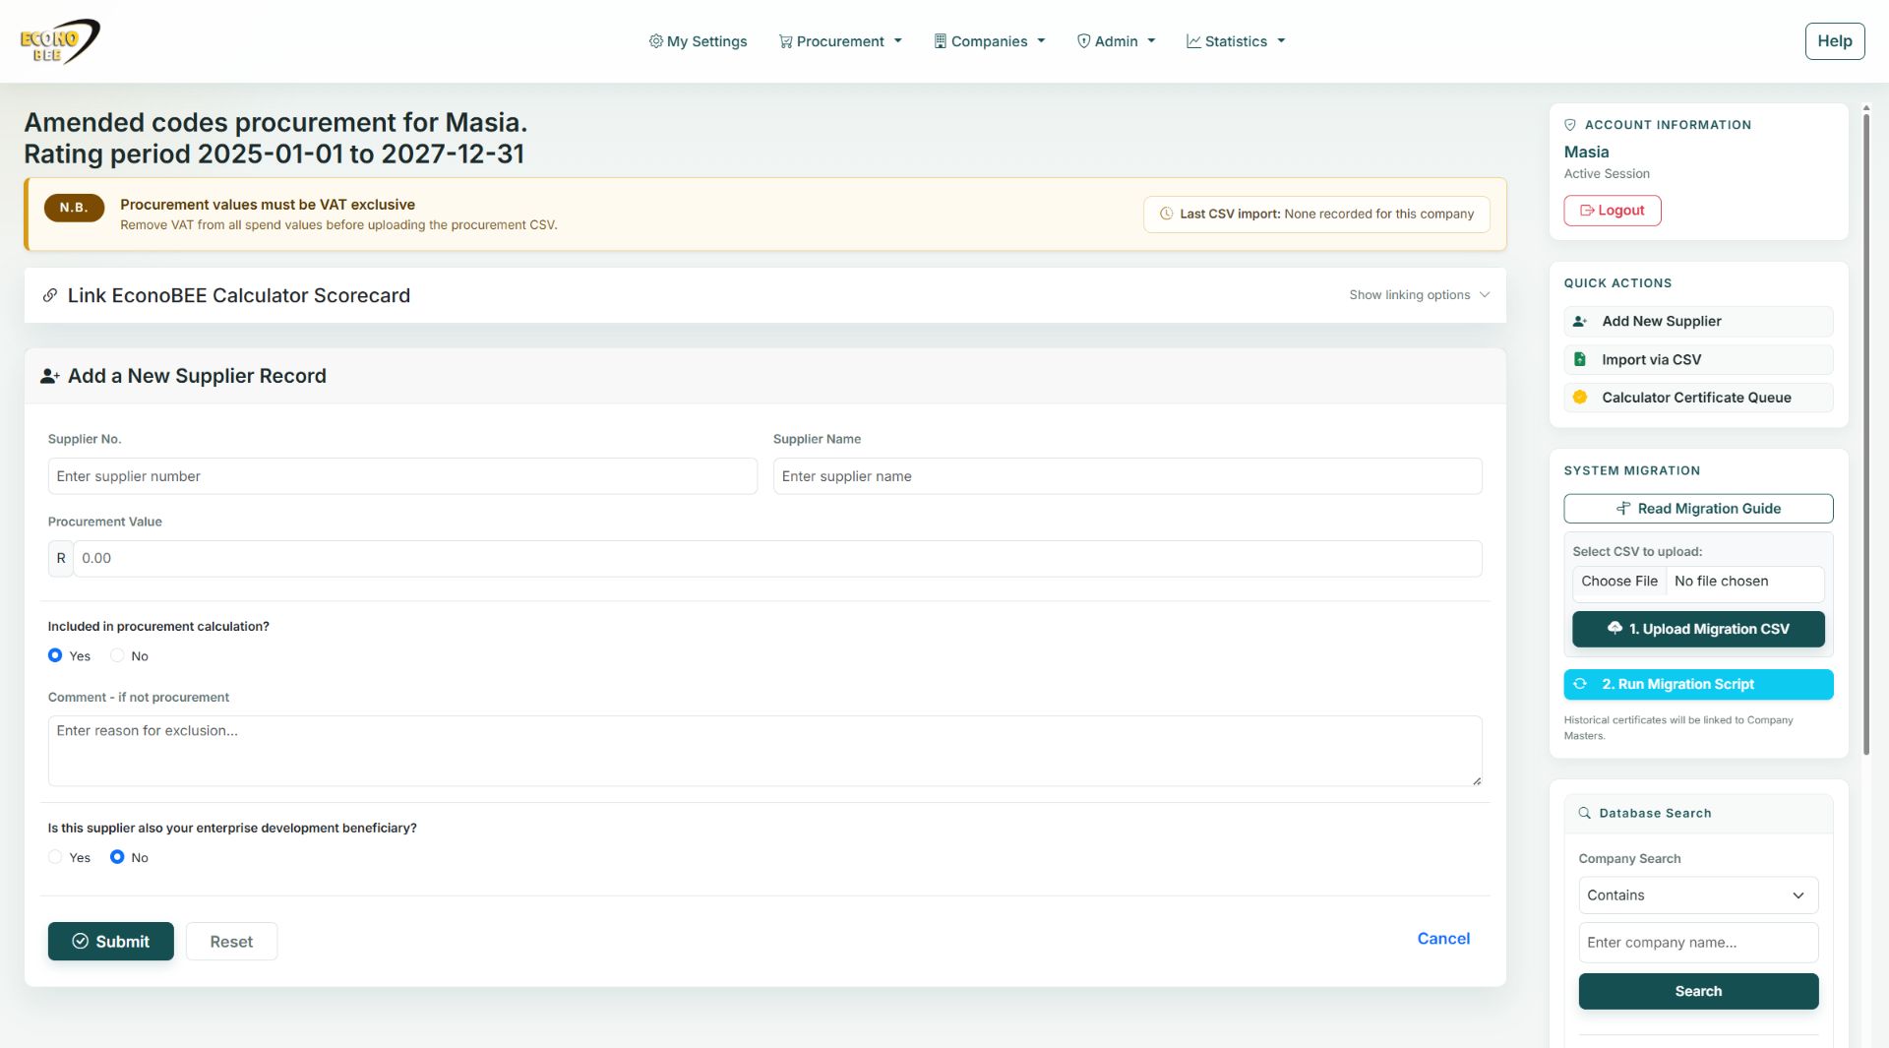The image size is (1889, 1048).
Task: Click 1. Upload Migration CSV
Action: click(x=1698, y=629)
